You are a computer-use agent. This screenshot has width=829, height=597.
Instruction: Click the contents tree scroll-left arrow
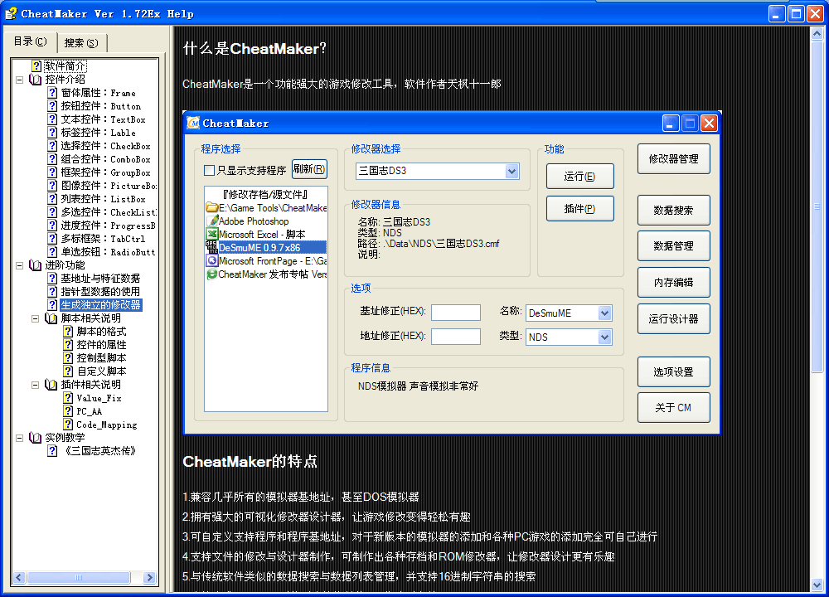19,577
